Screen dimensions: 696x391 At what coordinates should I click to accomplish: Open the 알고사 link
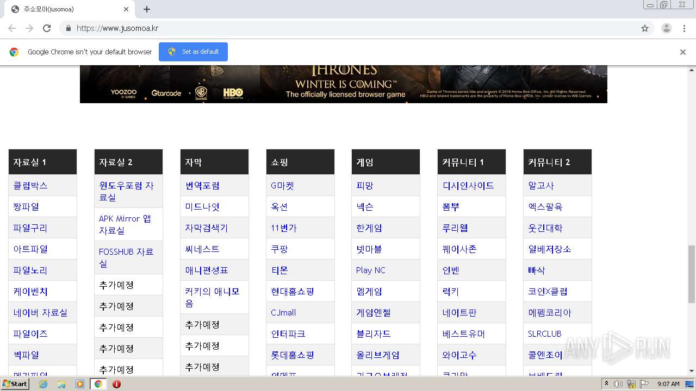click(541, 186)
